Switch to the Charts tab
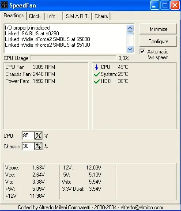The image size is (181, 211). (x=101, y=16)
